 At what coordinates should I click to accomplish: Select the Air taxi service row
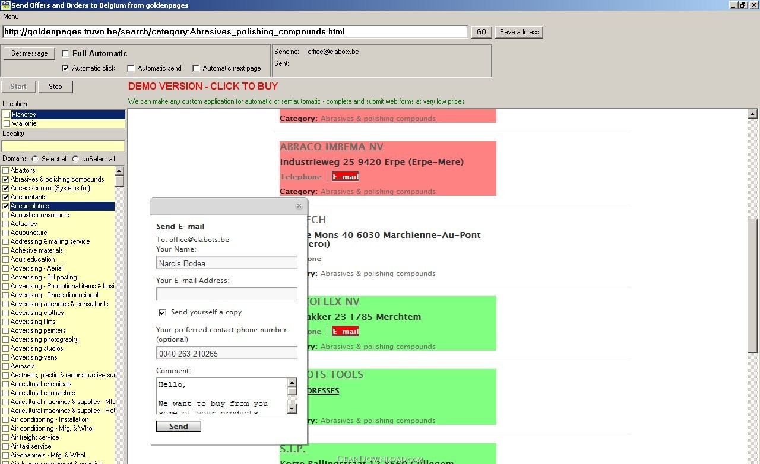coord(58,446)
